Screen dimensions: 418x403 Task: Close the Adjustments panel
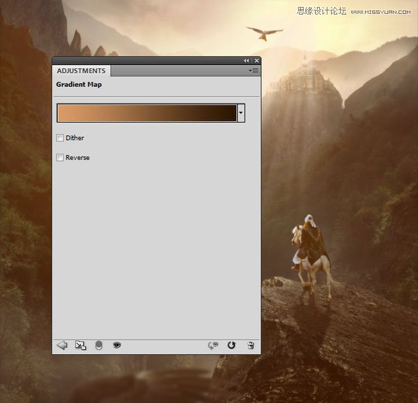click(256, 61)
